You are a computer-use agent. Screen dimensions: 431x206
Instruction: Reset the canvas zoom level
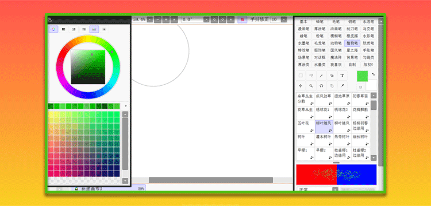[174, 19]
